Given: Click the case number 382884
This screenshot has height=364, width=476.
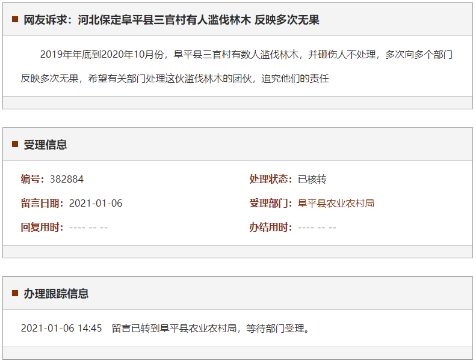Looking at the screenshot, I should [x=67, y=179].
